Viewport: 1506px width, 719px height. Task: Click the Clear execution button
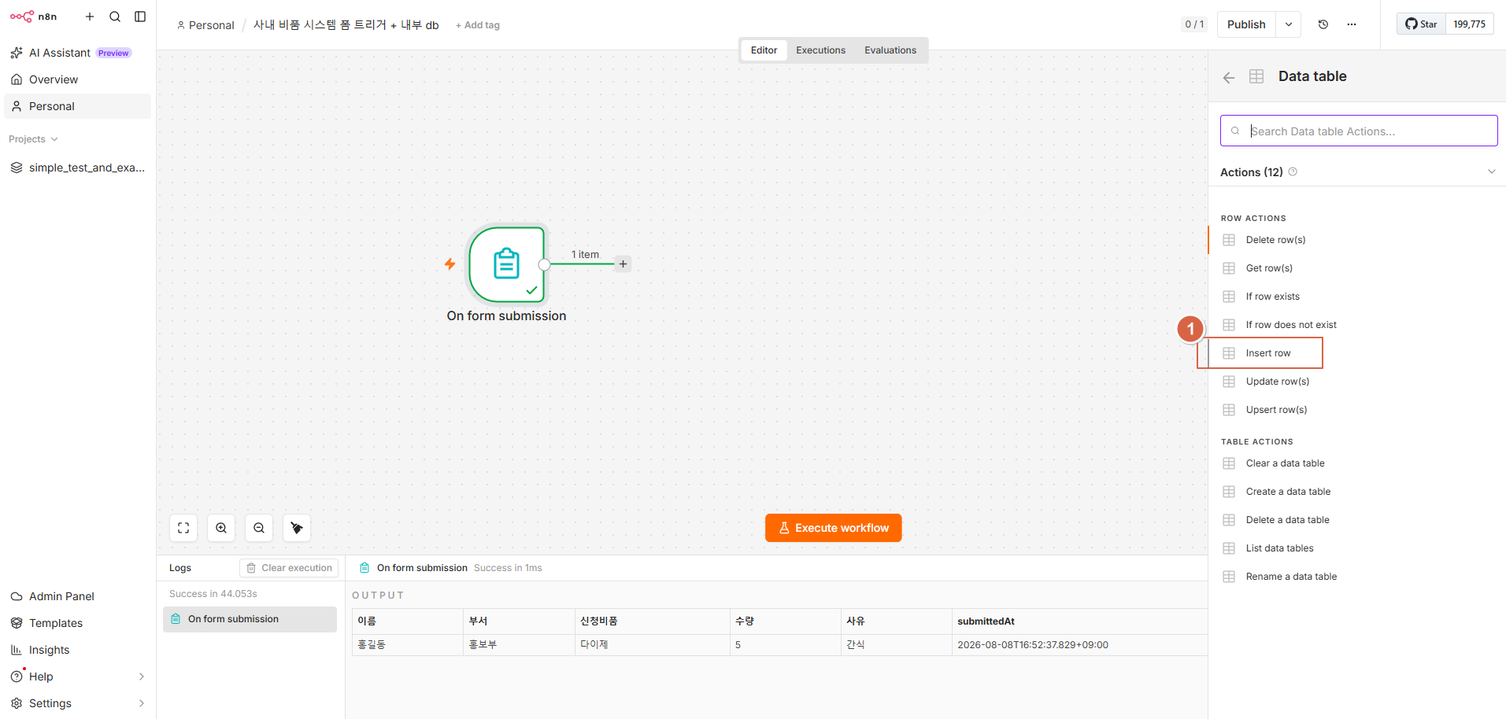(x=289, y=568)
